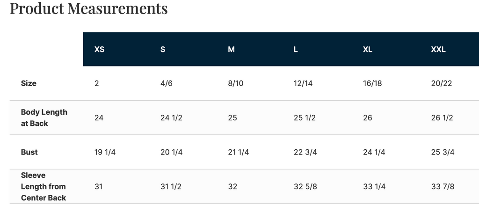This screenshot has width=479, height=213.
Task: Select the 19 1/4 bust value
Action: (105, 152)
